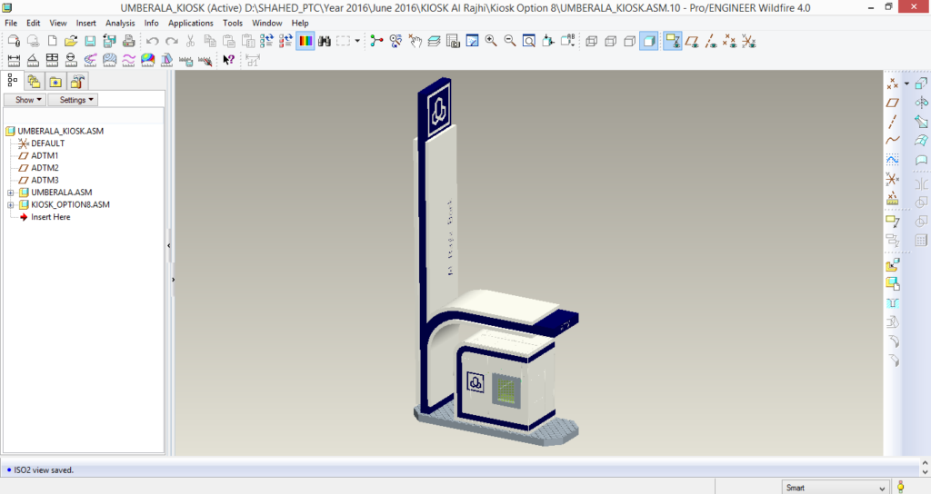Click the Save diskette icon
The height and width of the screenshot is (494, 931).
(x=90, y=41)
